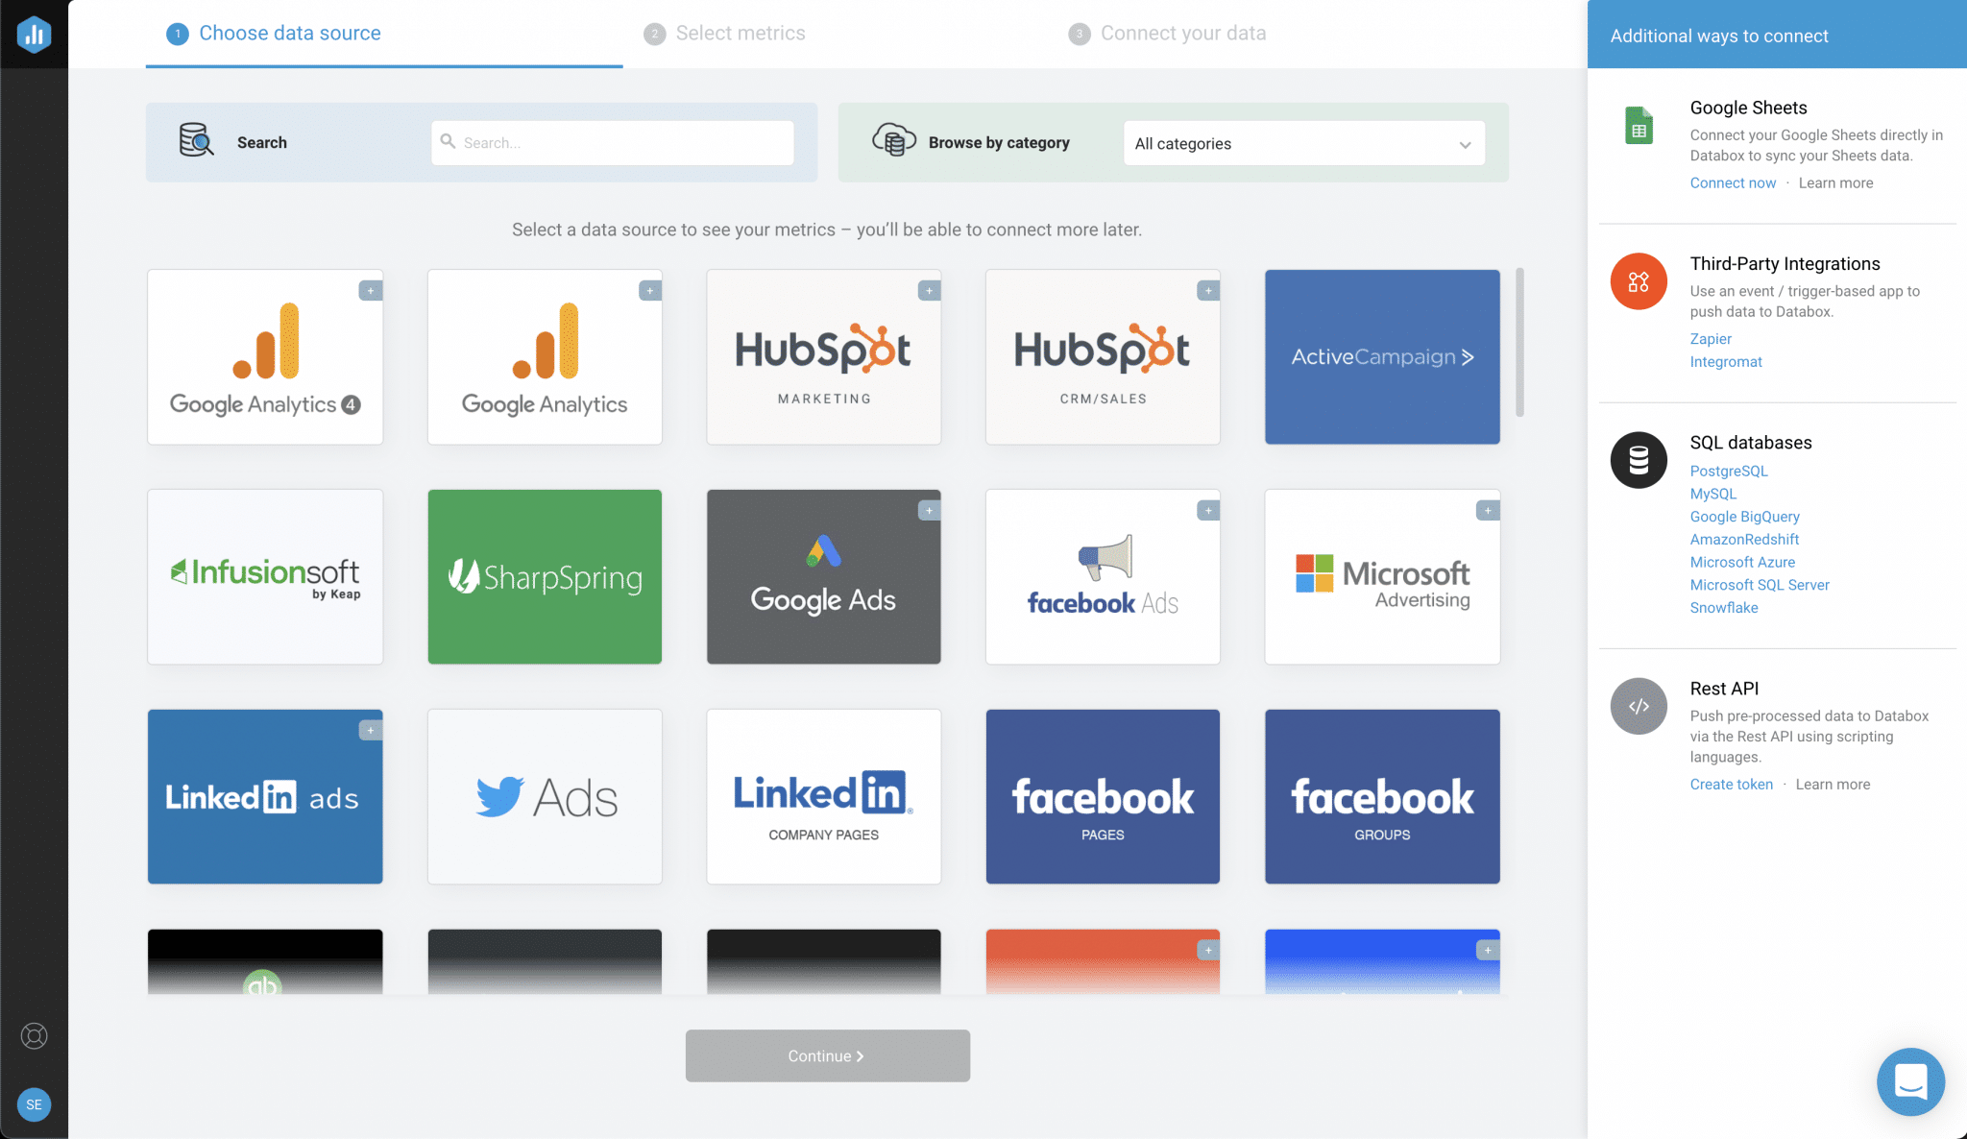Select Google Ads data source
This screenshot has width=1967, height=1139.
click(823, 576)
